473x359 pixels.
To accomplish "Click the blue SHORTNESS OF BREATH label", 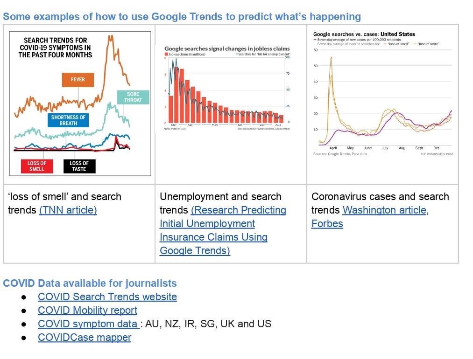I will [69, 120].
